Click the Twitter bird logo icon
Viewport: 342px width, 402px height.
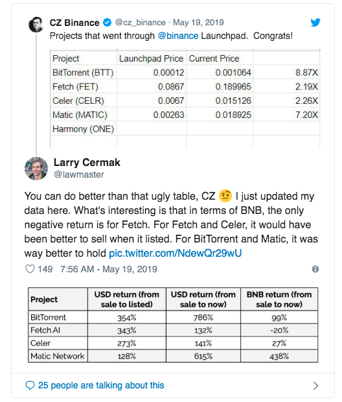[315, 23]
